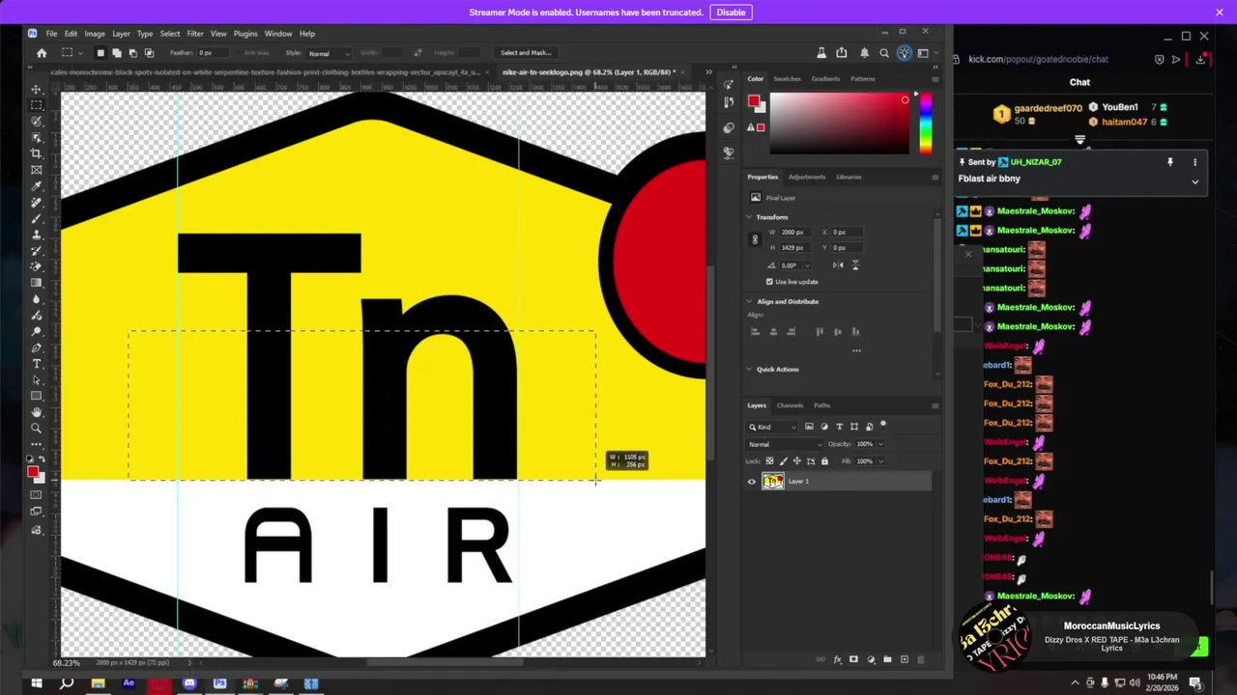This screenshot has height=695, width=1237.
Task: Open the Image menu
Action: pyautogui.click(x=95, y=34)
